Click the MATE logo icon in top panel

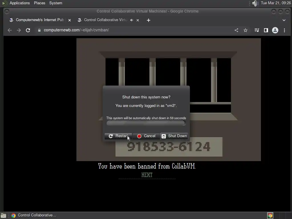[5, 3]
